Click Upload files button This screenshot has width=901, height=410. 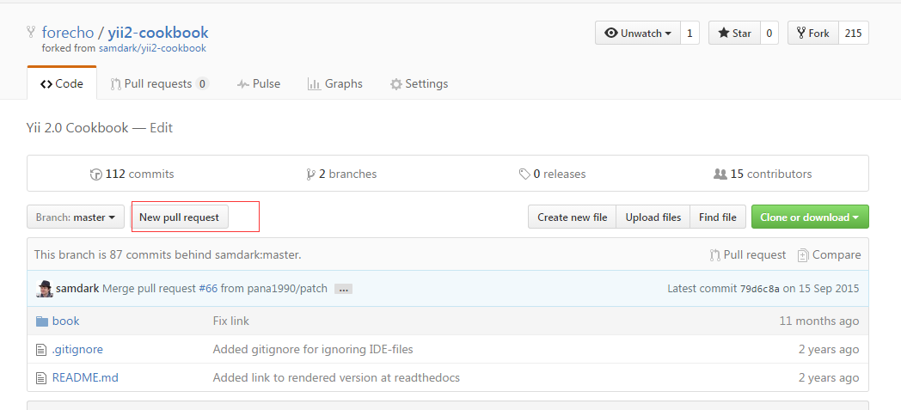tap(653, 217)
